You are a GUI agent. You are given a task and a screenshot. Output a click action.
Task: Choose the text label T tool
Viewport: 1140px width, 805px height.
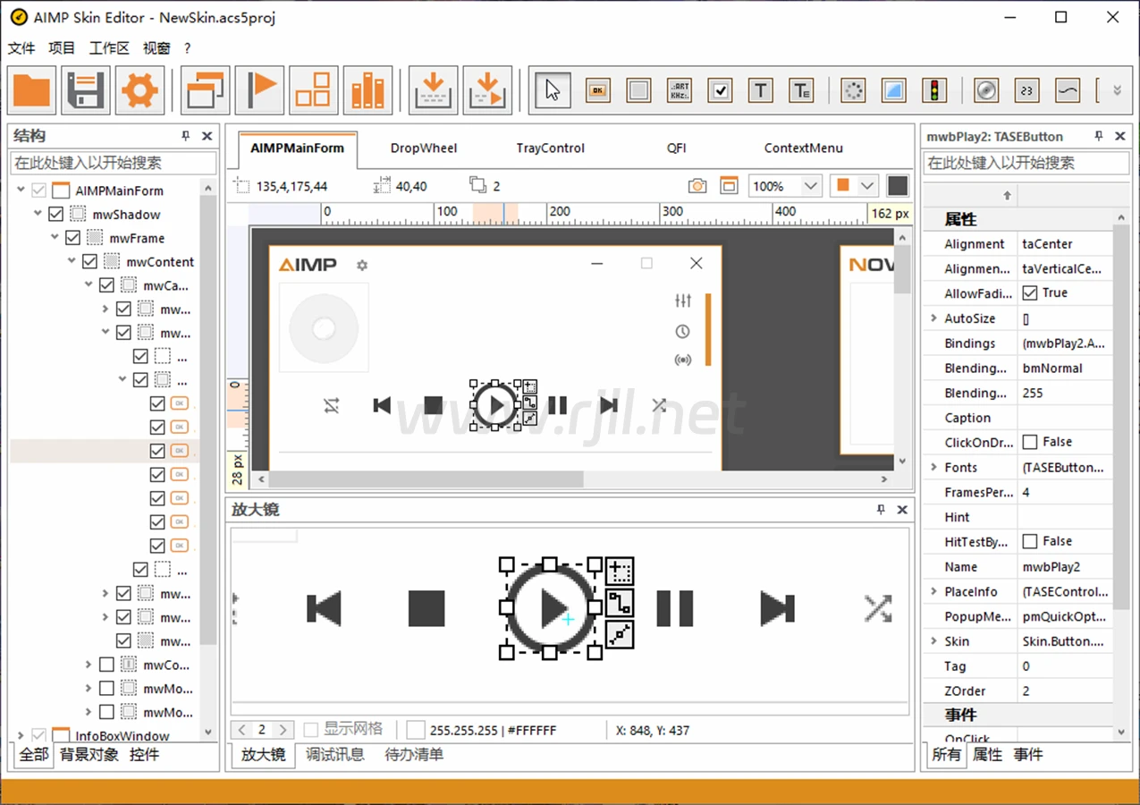coord(760,90)
